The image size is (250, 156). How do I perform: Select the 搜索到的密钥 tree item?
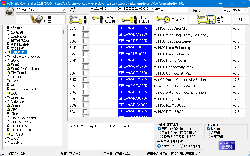(x=20, y=40)
